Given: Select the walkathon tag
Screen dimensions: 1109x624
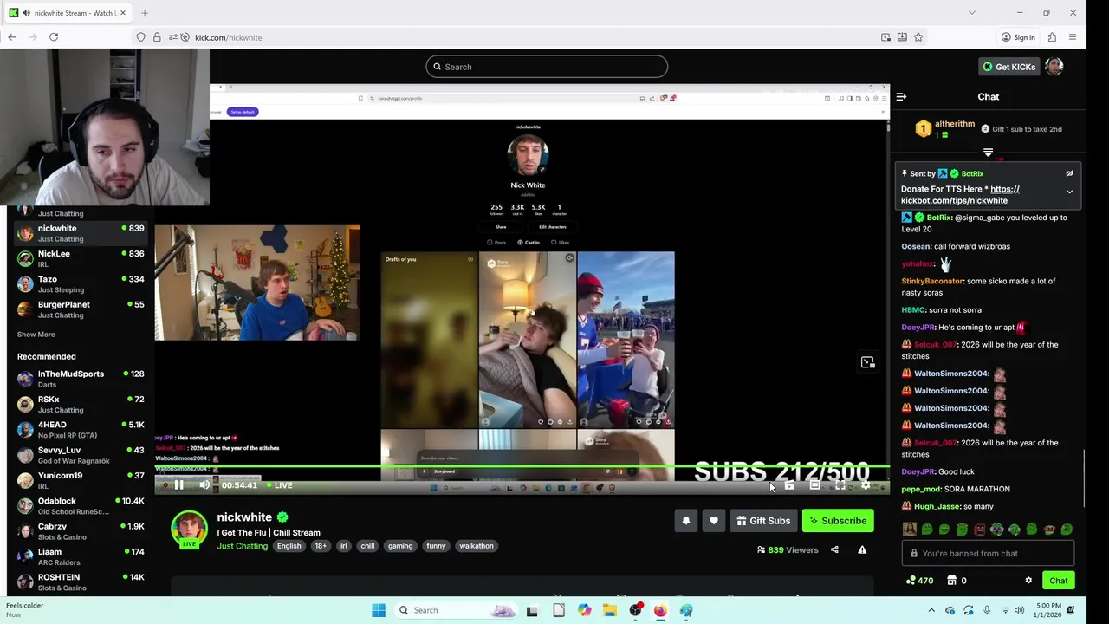Looking at the screenshot, I should click(x=477, y=546).
